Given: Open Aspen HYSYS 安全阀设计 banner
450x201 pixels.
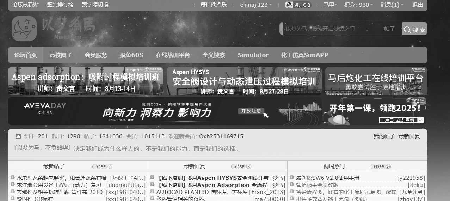Looking at the screenshot, I should click(244, 81).
